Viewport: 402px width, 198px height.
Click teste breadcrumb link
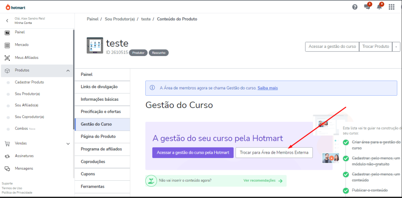146,19
